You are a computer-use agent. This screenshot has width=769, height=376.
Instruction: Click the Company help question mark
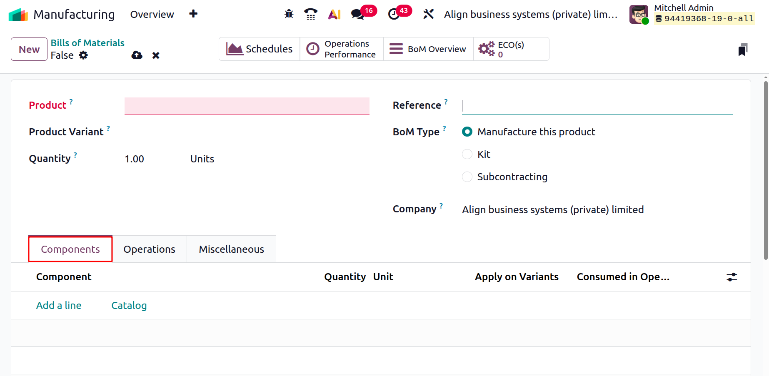pyautogui.click(x=441, y=205)
